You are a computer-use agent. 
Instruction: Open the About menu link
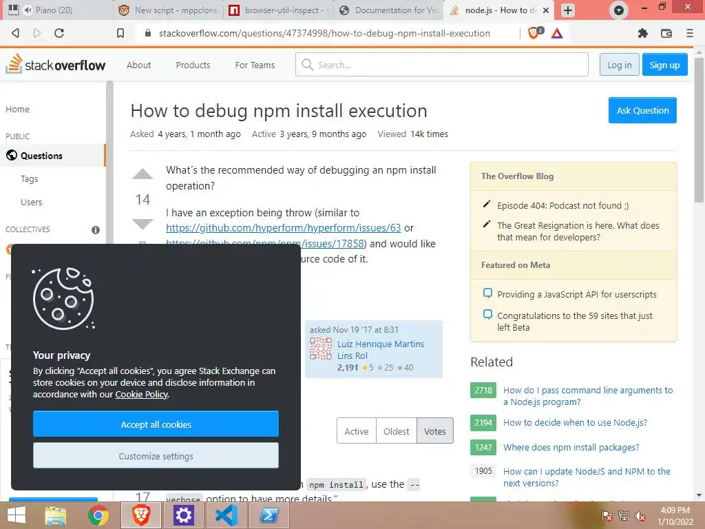[138, 65]
